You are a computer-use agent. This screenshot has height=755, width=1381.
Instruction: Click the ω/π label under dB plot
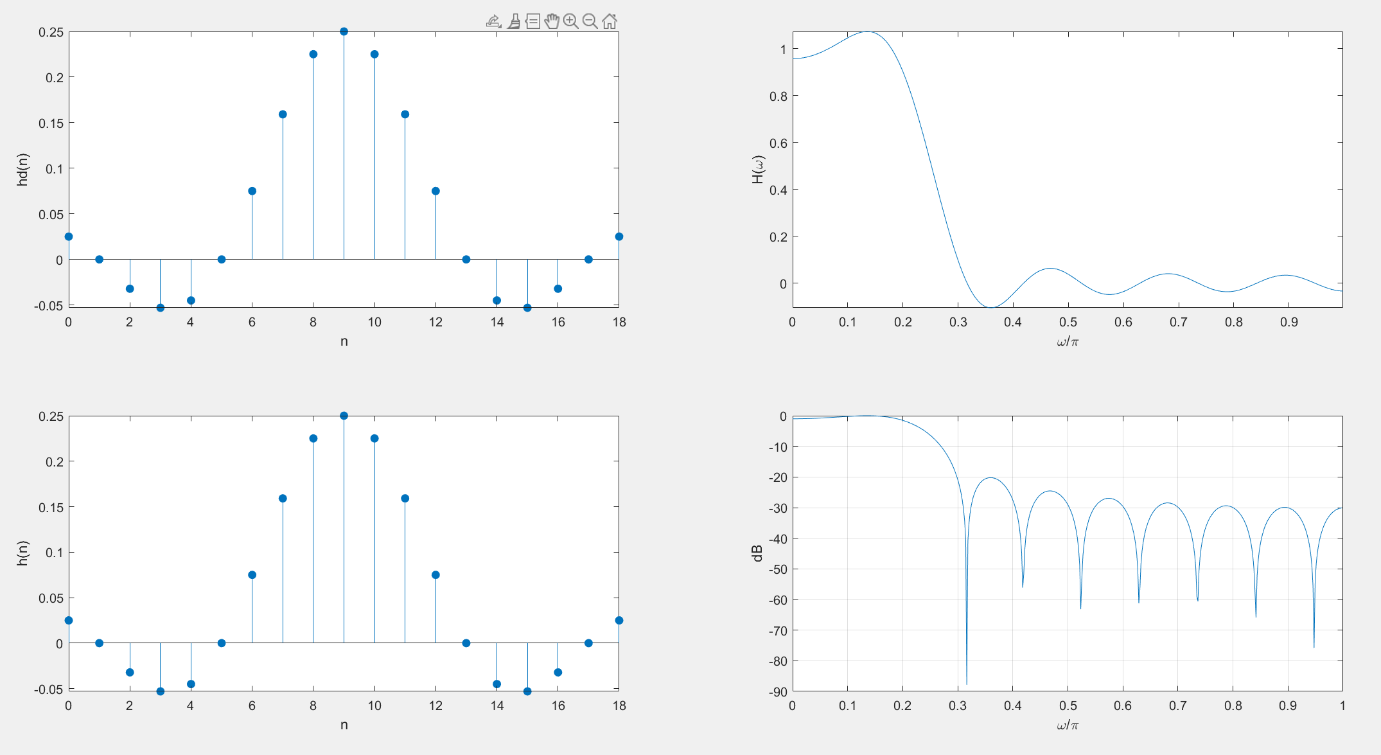click(x=1067, y=725)
